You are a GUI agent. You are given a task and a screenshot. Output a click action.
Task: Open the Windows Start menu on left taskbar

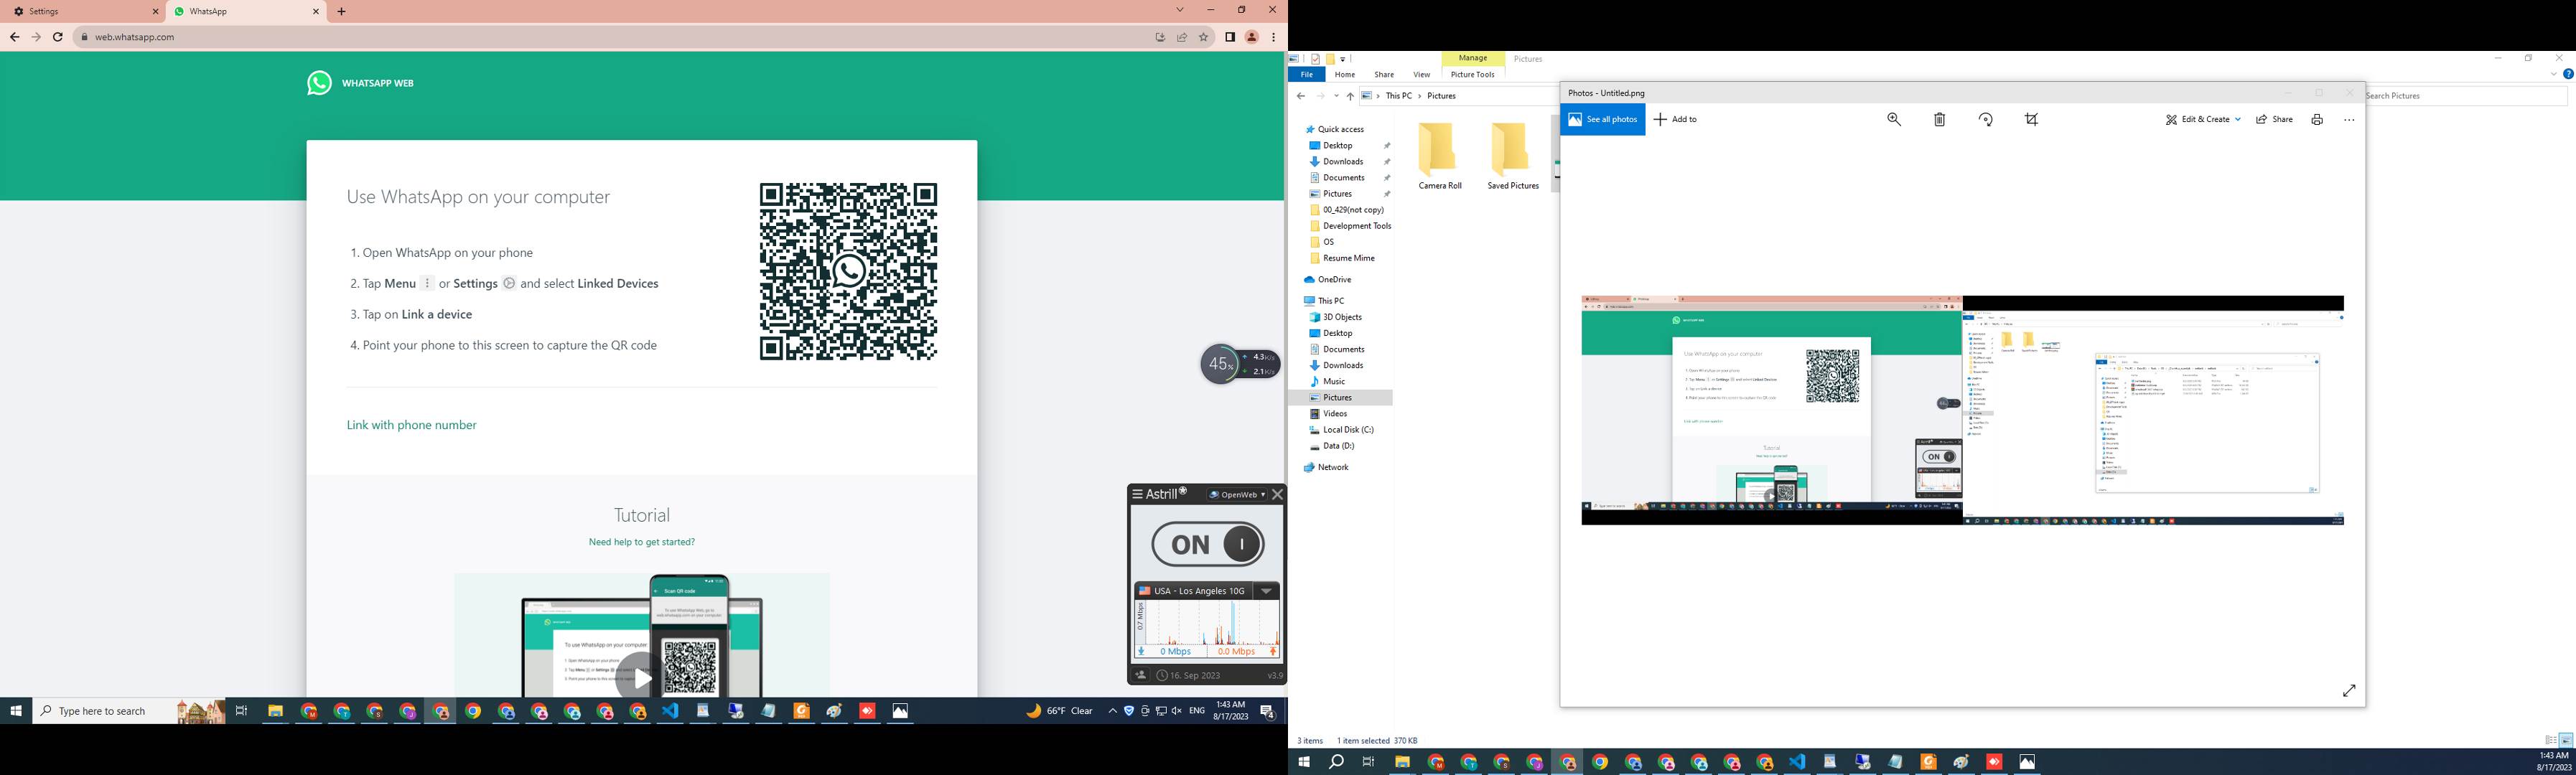(16, 711)
